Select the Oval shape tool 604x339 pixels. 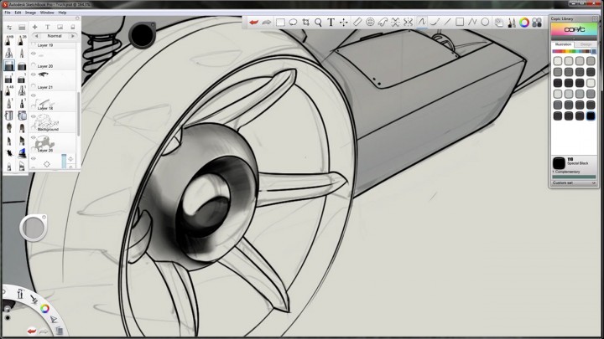tap(485, 23)
